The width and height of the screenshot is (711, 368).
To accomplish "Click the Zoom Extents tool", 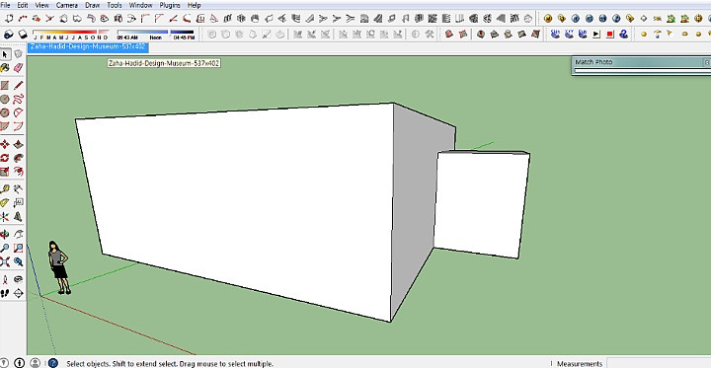I will tap(5, 261).
